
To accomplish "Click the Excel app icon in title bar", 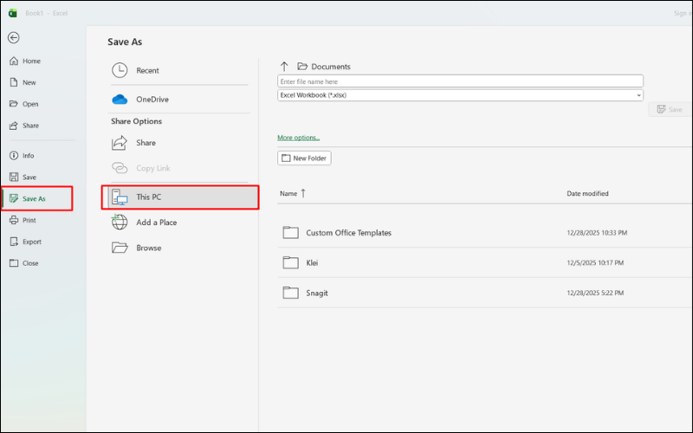I will (13, 13).
